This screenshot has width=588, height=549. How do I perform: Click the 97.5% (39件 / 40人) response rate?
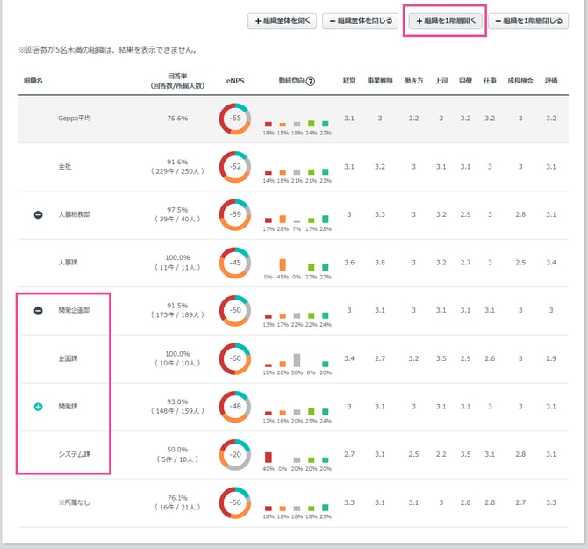tap(177, 214)
